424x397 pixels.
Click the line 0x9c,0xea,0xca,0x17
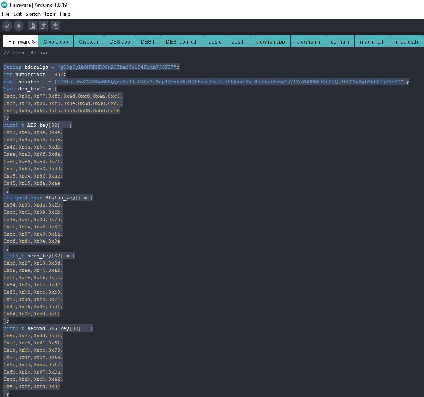[x=33, y=365]
